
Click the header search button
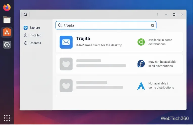tap(26, 15)
